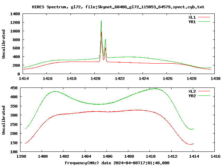The height and width of the screenshot is (166, 222).
Task: Click the top plot's Uncalibrated axis label
Action: tap(3, 44)
